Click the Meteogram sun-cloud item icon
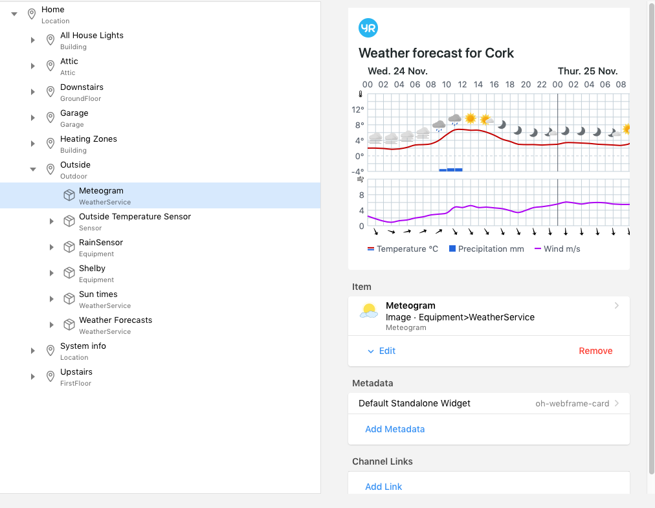Viewport: 655px width, 508px height. click(x=369, y=311)
